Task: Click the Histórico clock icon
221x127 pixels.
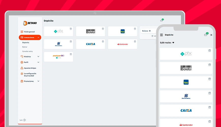Action: tap(22, 57)
